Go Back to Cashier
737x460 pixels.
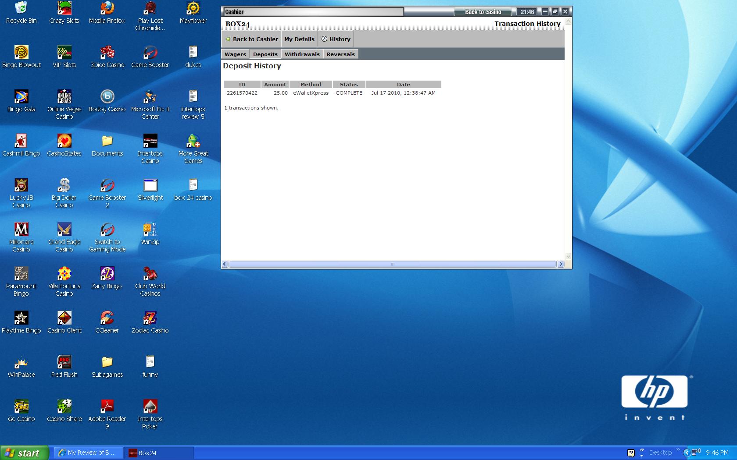pyautogui.click(x=252, y=39)
